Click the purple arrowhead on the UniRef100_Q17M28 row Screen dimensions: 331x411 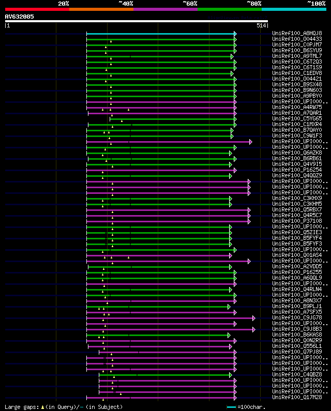click(235, 398)
